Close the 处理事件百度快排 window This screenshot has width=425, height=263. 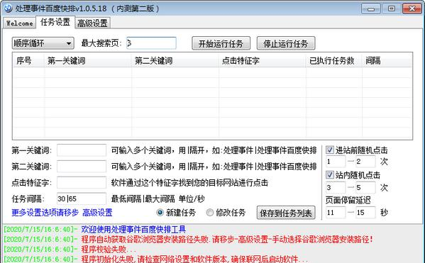pyautogui.click(x=412, y=9)
